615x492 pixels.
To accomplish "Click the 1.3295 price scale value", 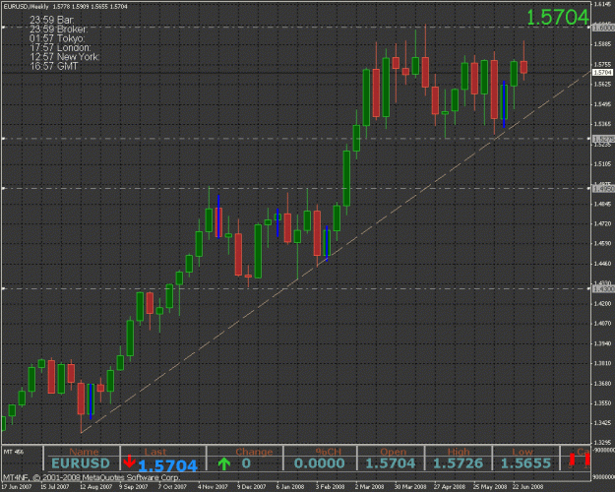I will (602, 443).
